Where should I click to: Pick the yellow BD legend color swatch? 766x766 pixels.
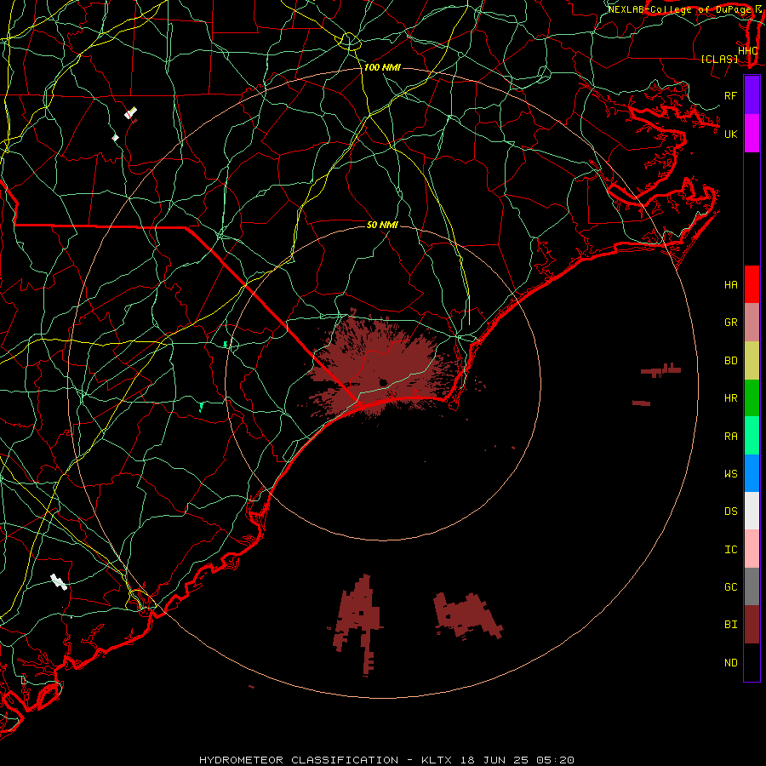pos(752,361)
